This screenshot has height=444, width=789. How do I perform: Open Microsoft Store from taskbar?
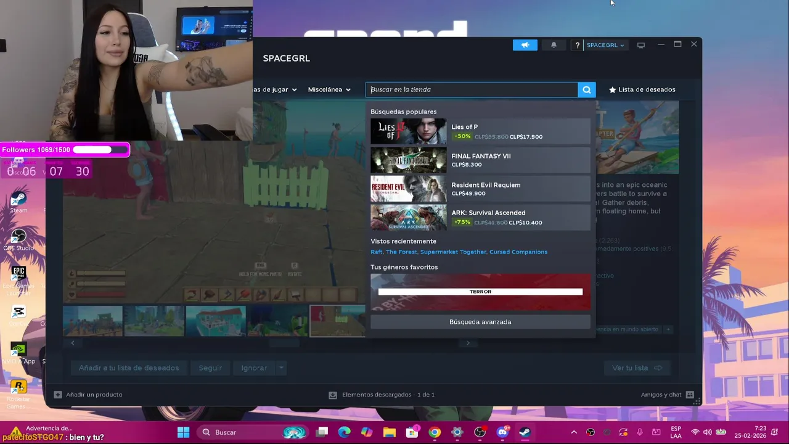(x=412, y=432)
